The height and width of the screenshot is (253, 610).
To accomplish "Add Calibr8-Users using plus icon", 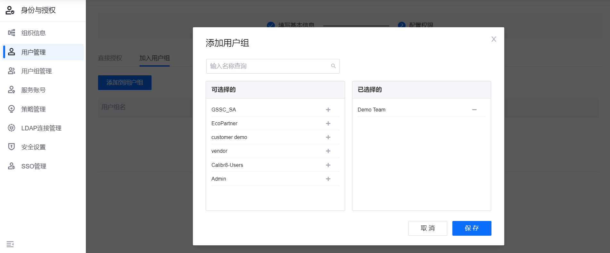I will click(328, 165).
